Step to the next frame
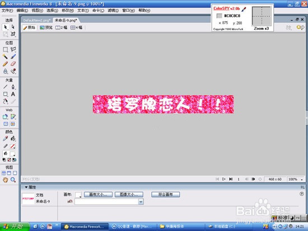 tap(253, 179)
